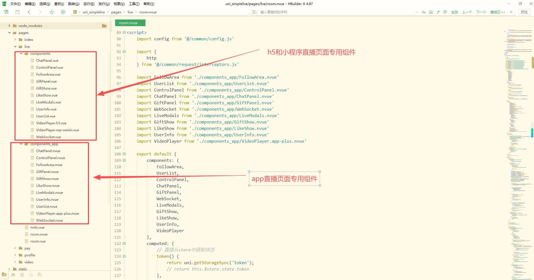This screenshot has width=534, height=280.
Task: Open the binoculars search panel icon
Action: point(13,275)
